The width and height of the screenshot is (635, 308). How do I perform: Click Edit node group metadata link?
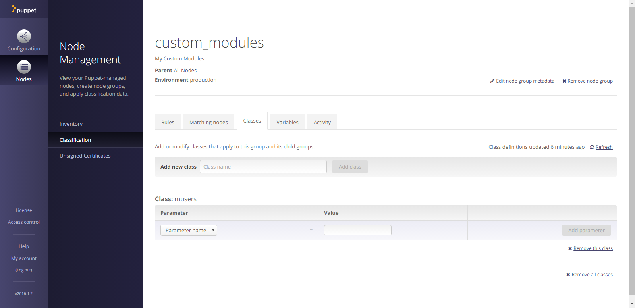(525, 81)
